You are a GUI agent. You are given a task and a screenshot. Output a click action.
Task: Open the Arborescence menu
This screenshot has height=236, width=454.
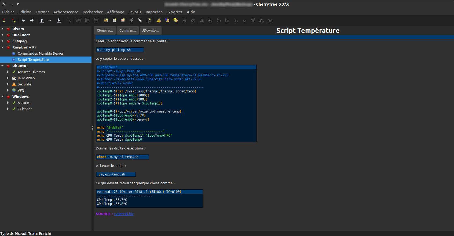click(66, 12)
